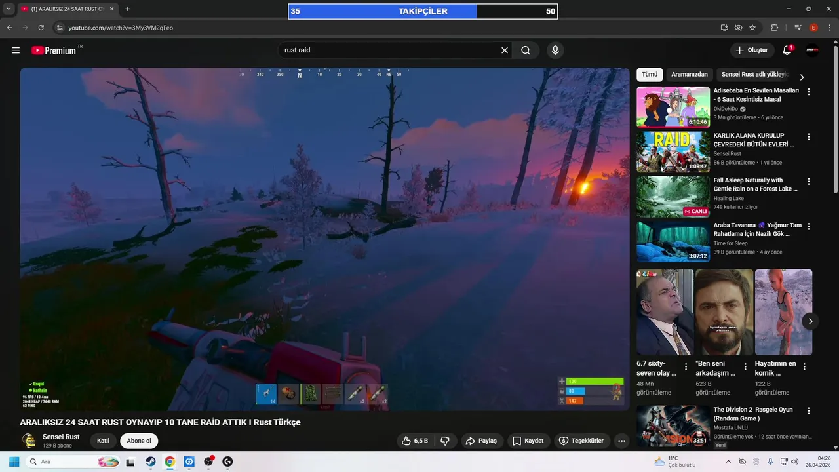The width and height of the screenshot is (839, 472).
Task: View site information icon beside the URL
Action: tap(60, 28)
